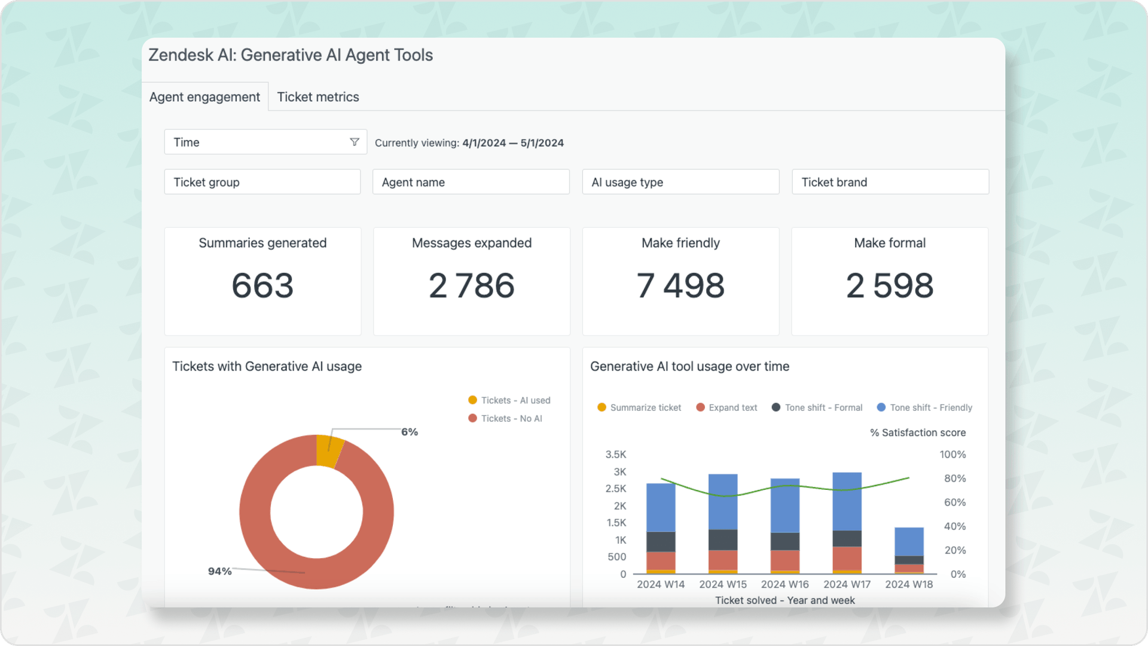
Task: Click the 100% satisfaction axis value
Action: pos(952,455)
